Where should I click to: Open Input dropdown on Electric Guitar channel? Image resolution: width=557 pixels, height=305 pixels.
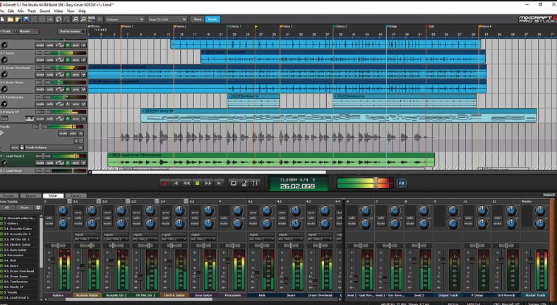(174, 239)
